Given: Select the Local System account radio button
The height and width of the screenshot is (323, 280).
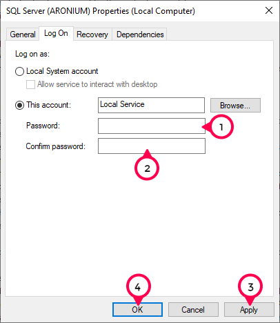Looking at the screenshot, I should 19,71.
